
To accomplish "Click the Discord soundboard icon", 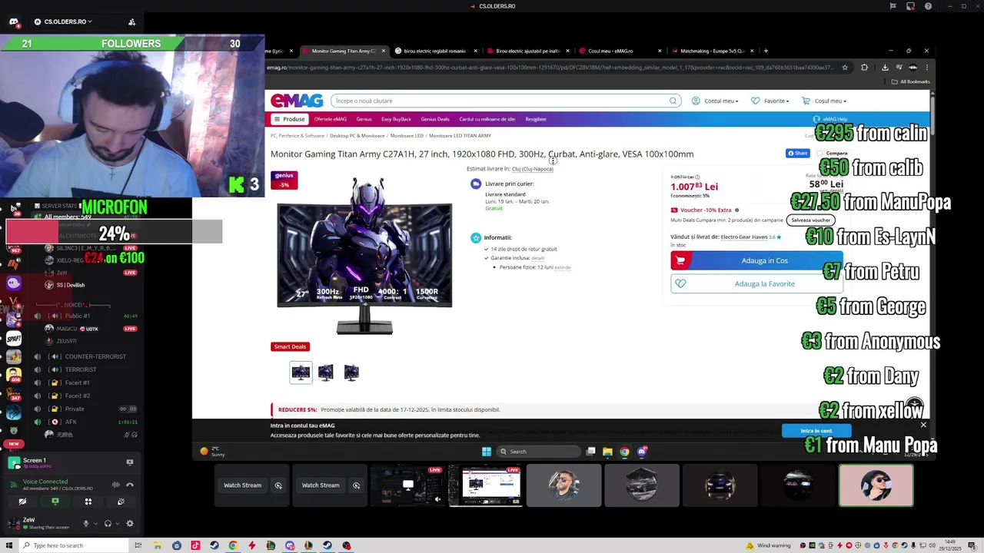I will [x=121, y=502].
